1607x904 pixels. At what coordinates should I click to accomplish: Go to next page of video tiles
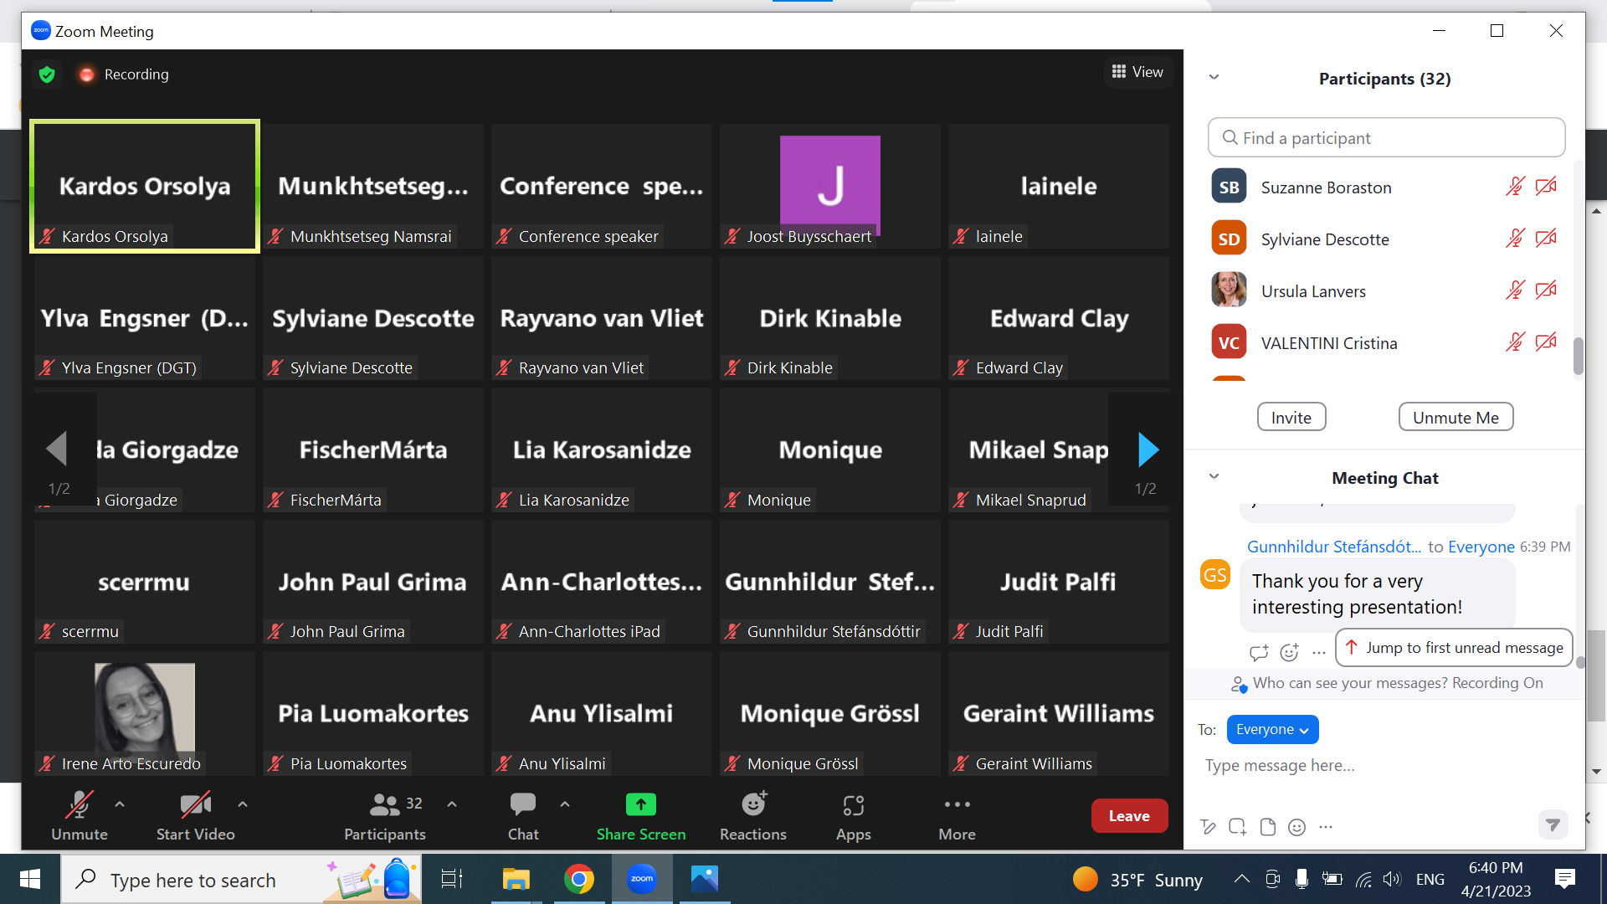tap(1148, 449)
